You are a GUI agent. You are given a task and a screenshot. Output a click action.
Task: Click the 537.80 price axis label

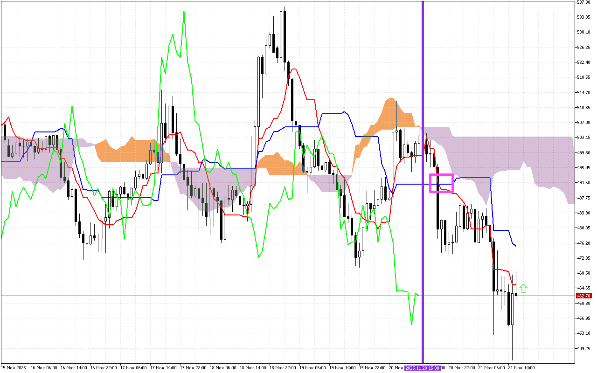point(583,2)
